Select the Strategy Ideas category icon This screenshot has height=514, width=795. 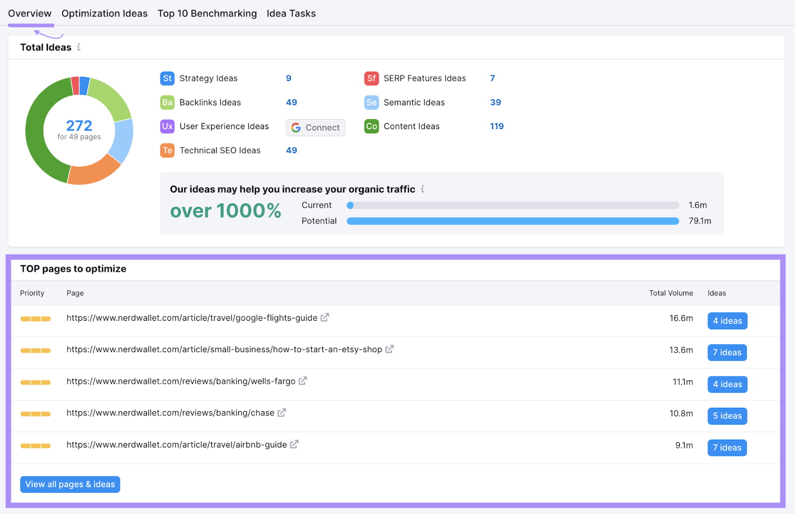click(x=167, y=78)
